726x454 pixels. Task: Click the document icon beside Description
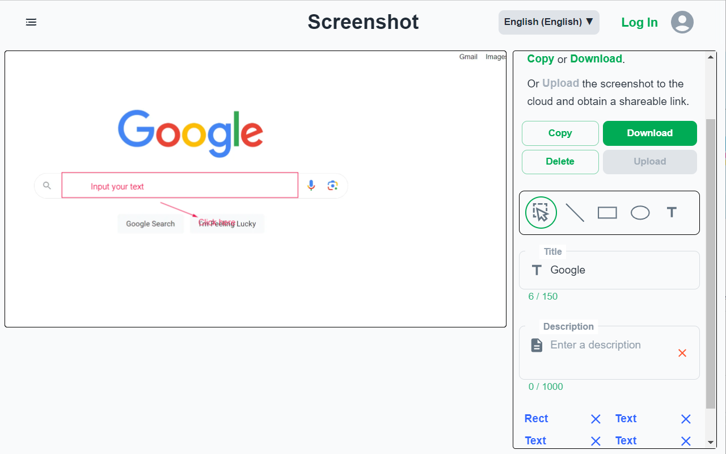[537, 344]
